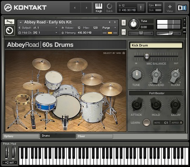The width and height of the screenshot is (190, 167).
Task: Click the Mod wheel
Action: click(14, 153)
